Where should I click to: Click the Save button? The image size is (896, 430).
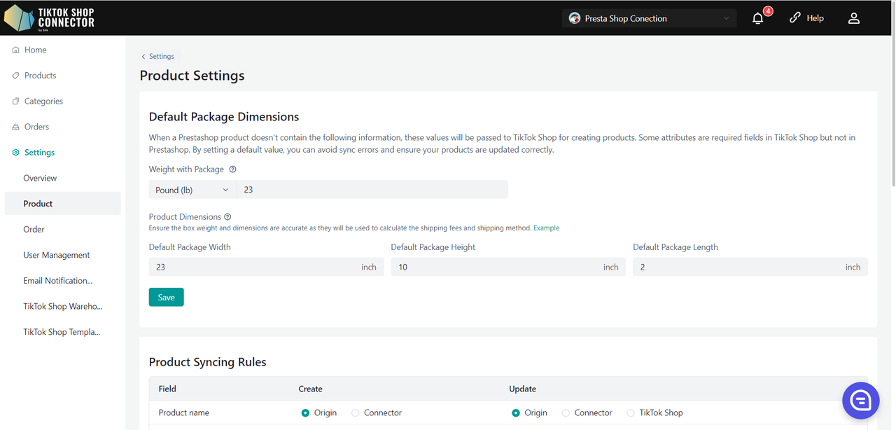[167, 298]
